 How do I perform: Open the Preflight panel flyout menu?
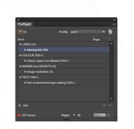tap(114, 24)
